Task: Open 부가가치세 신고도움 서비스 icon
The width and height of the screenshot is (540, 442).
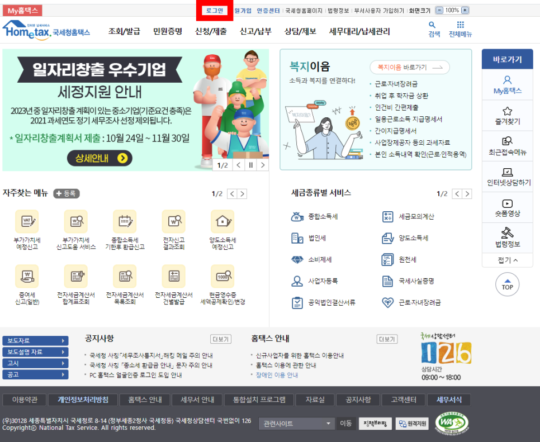Action: pyautogui.click(x=76, y=221)
